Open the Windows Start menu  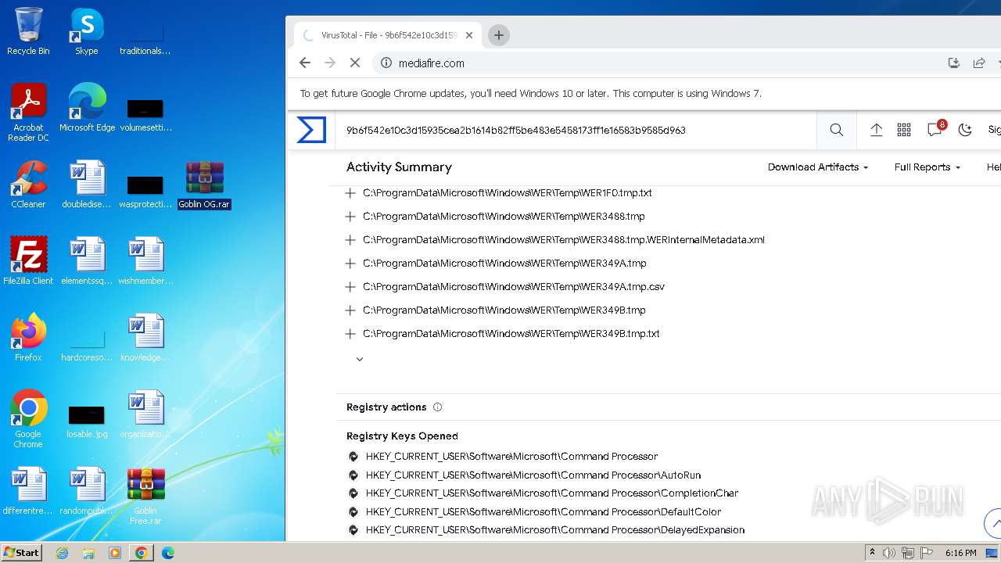point(22,552)
